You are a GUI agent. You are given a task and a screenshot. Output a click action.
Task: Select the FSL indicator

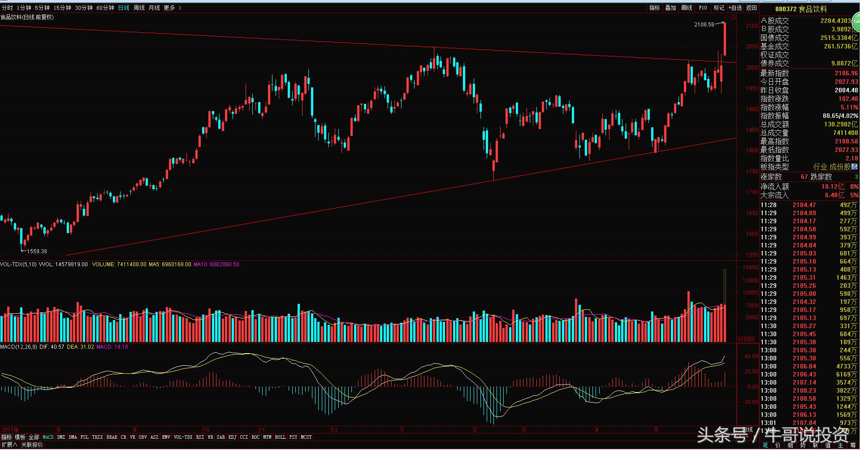click(85, 437)
